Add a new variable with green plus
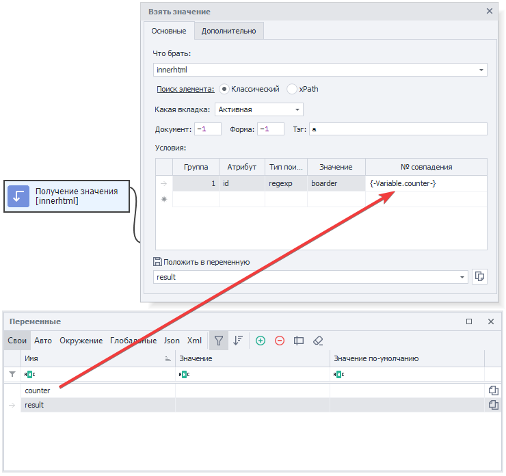Image resolution: width=506 pixels, height=476 pixels. [x=261, y=341]
